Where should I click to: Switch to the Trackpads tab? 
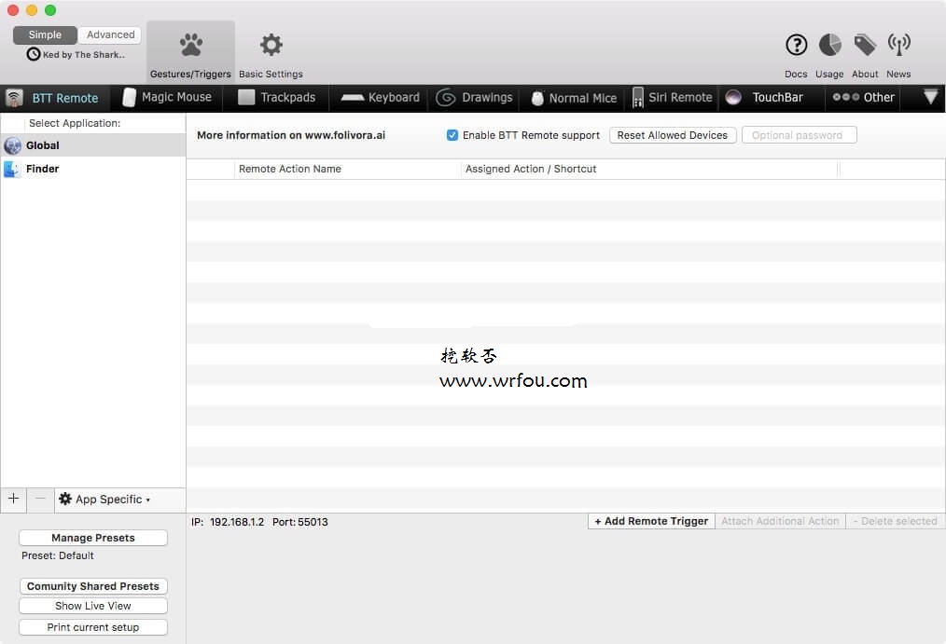(x=276, y=98)
